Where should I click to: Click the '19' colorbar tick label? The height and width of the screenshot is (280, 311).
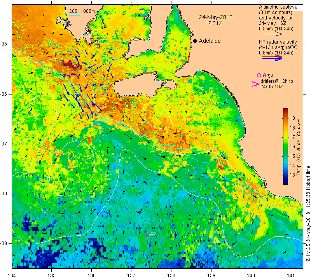(x=292, y=118)
